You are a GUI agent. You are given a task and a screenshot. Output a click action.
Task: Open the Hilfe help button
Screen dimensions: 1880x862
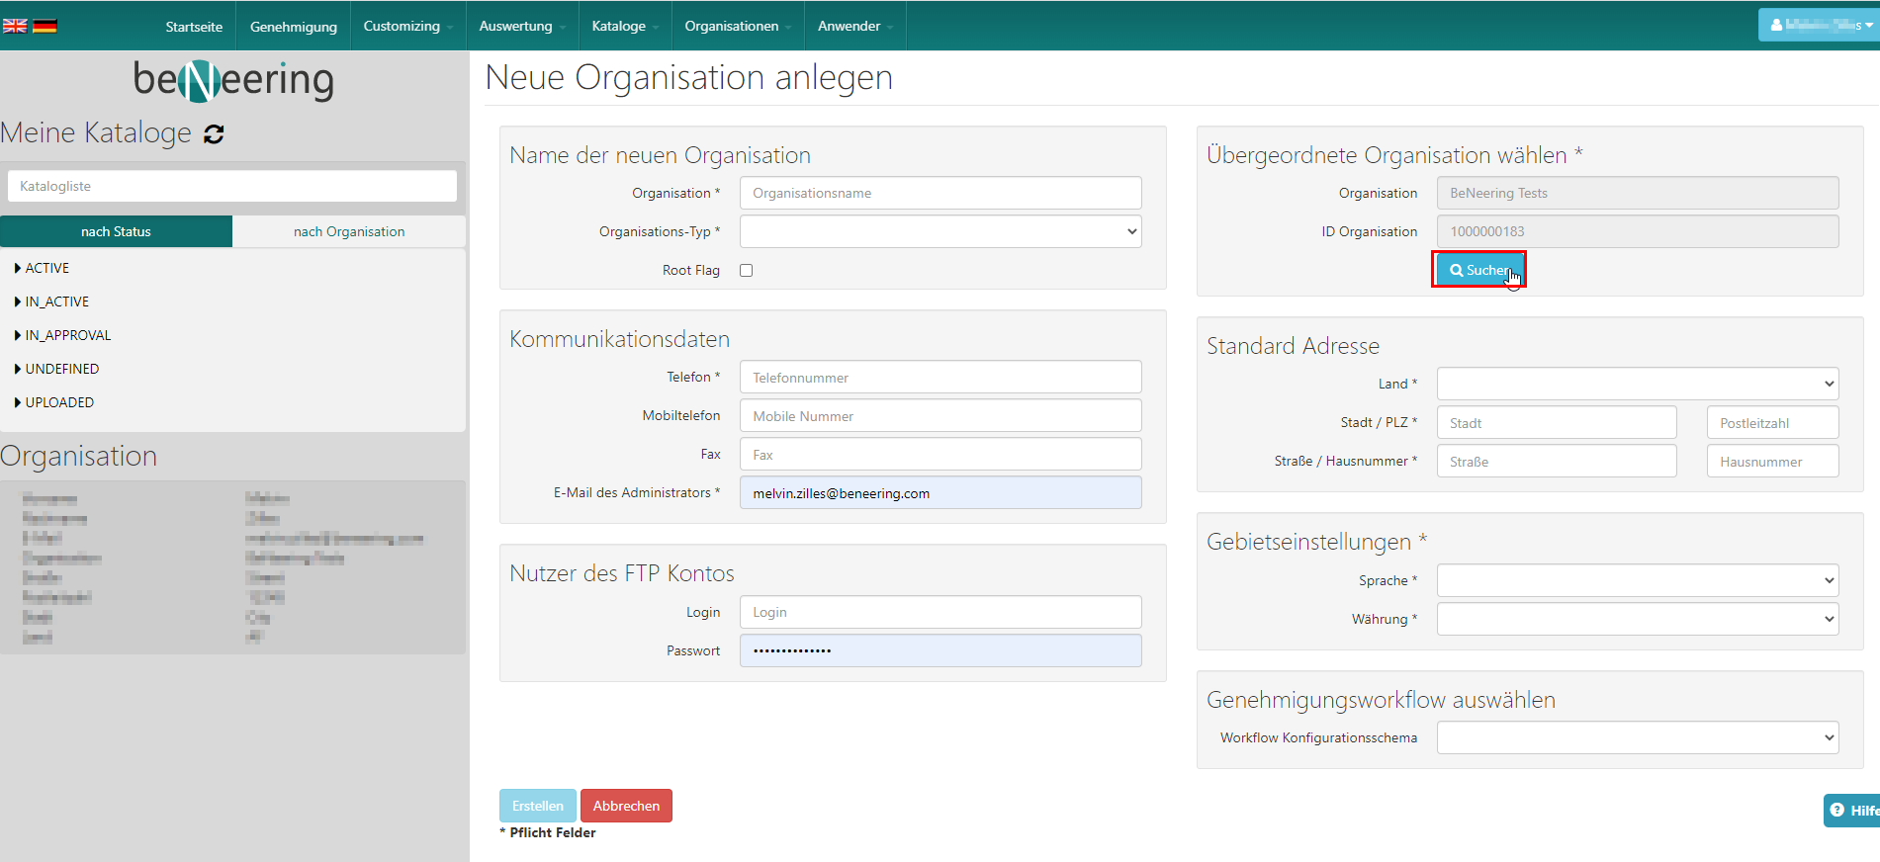(x=1852, y=811)
